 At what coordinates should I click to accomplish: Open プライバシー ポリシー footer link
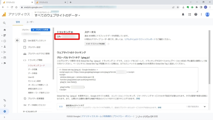[x=123, y=116]
